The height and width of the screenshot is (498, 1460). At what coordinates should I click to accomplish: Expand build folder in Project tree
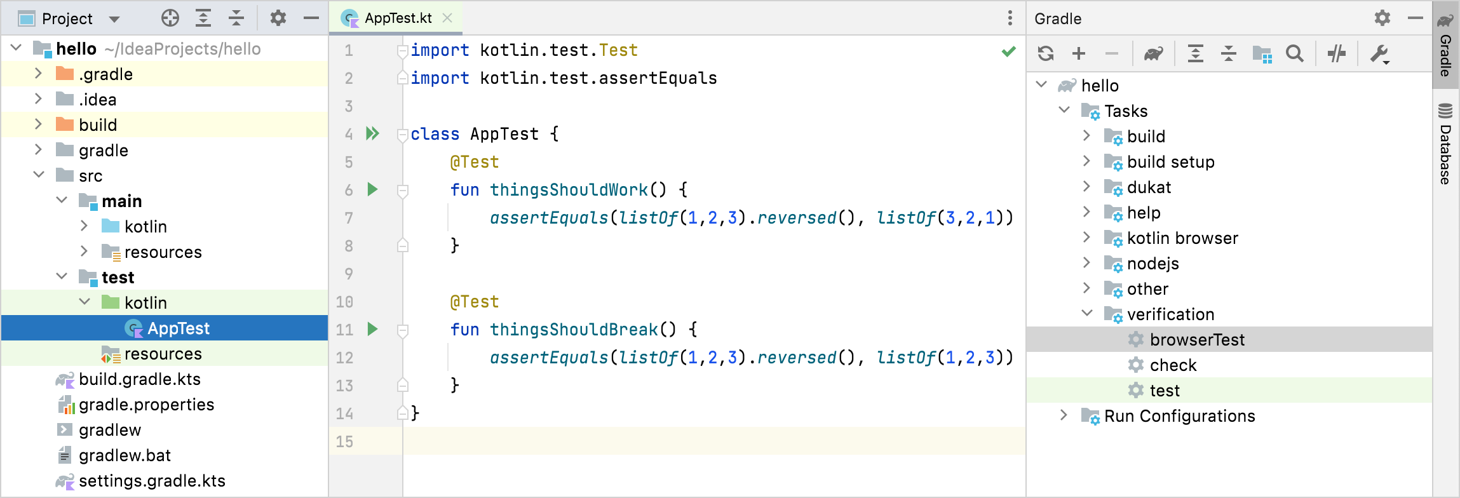(38, 124)
